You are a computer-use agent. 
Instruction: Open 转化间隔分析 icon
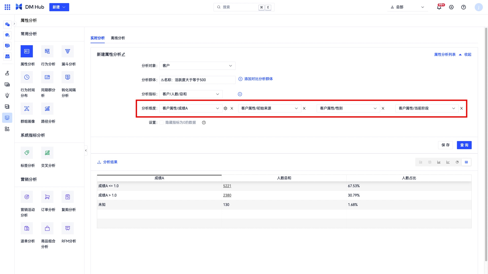(x=68, y=77)
